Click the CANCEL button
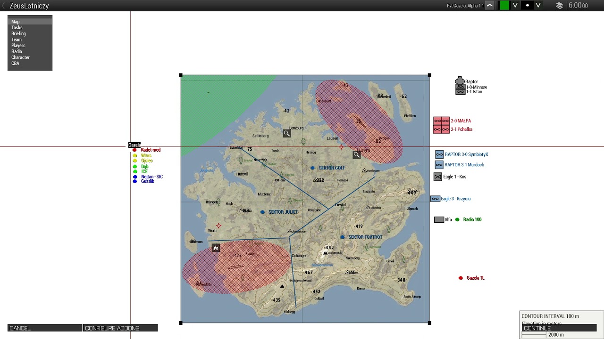Screen dimensions: 604x339 (45, 328)
